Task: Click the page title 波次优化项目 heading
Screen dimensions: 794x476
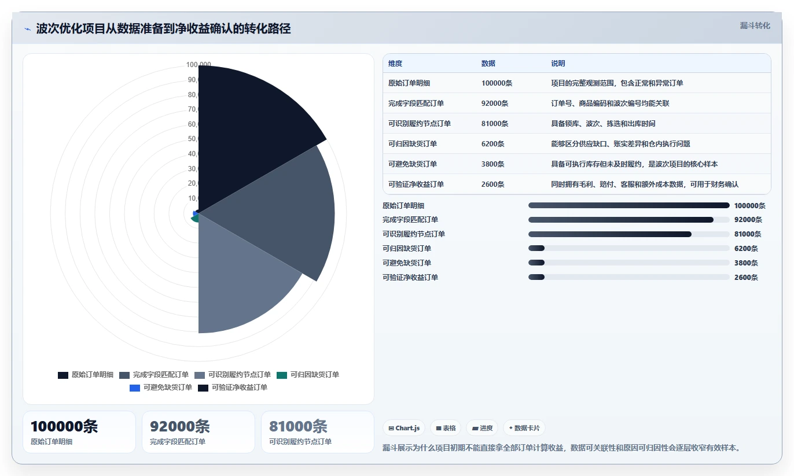Action: [163, 29]
